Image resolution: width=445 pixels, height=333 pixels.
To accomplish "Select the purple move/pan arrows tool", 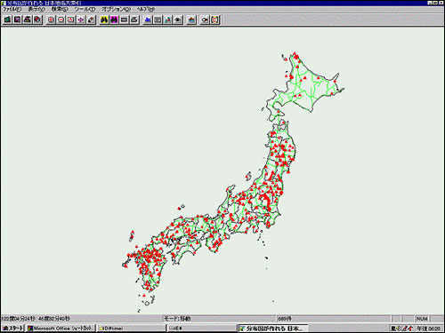I will (x=81, y=20).
